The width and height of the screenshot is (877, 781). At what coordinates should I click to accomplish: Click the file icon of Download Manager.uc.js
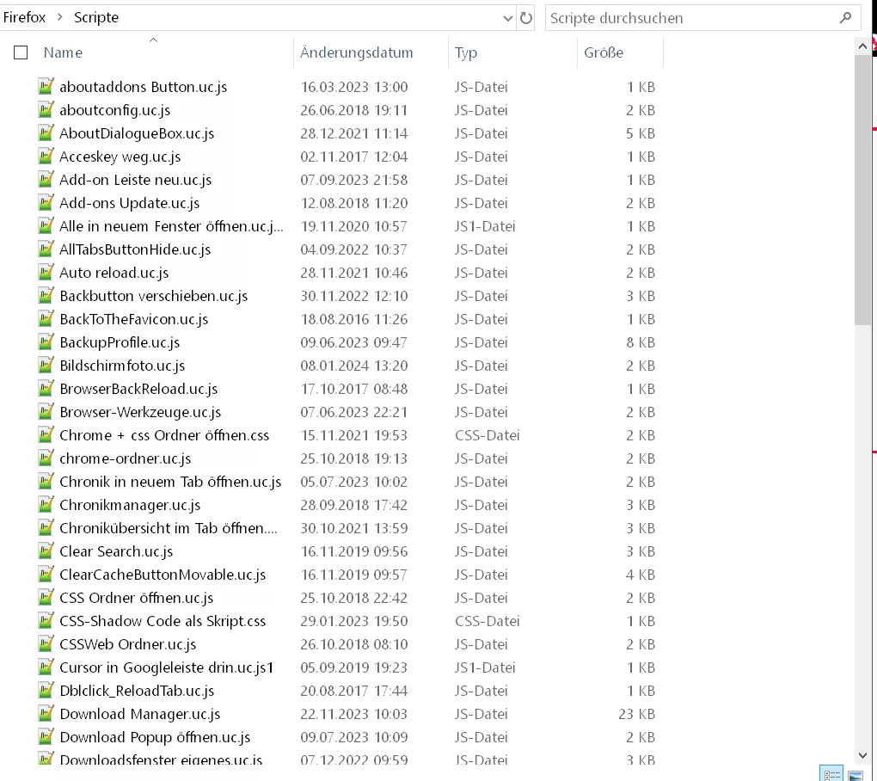pyautogui.click(x=46, y=713)
